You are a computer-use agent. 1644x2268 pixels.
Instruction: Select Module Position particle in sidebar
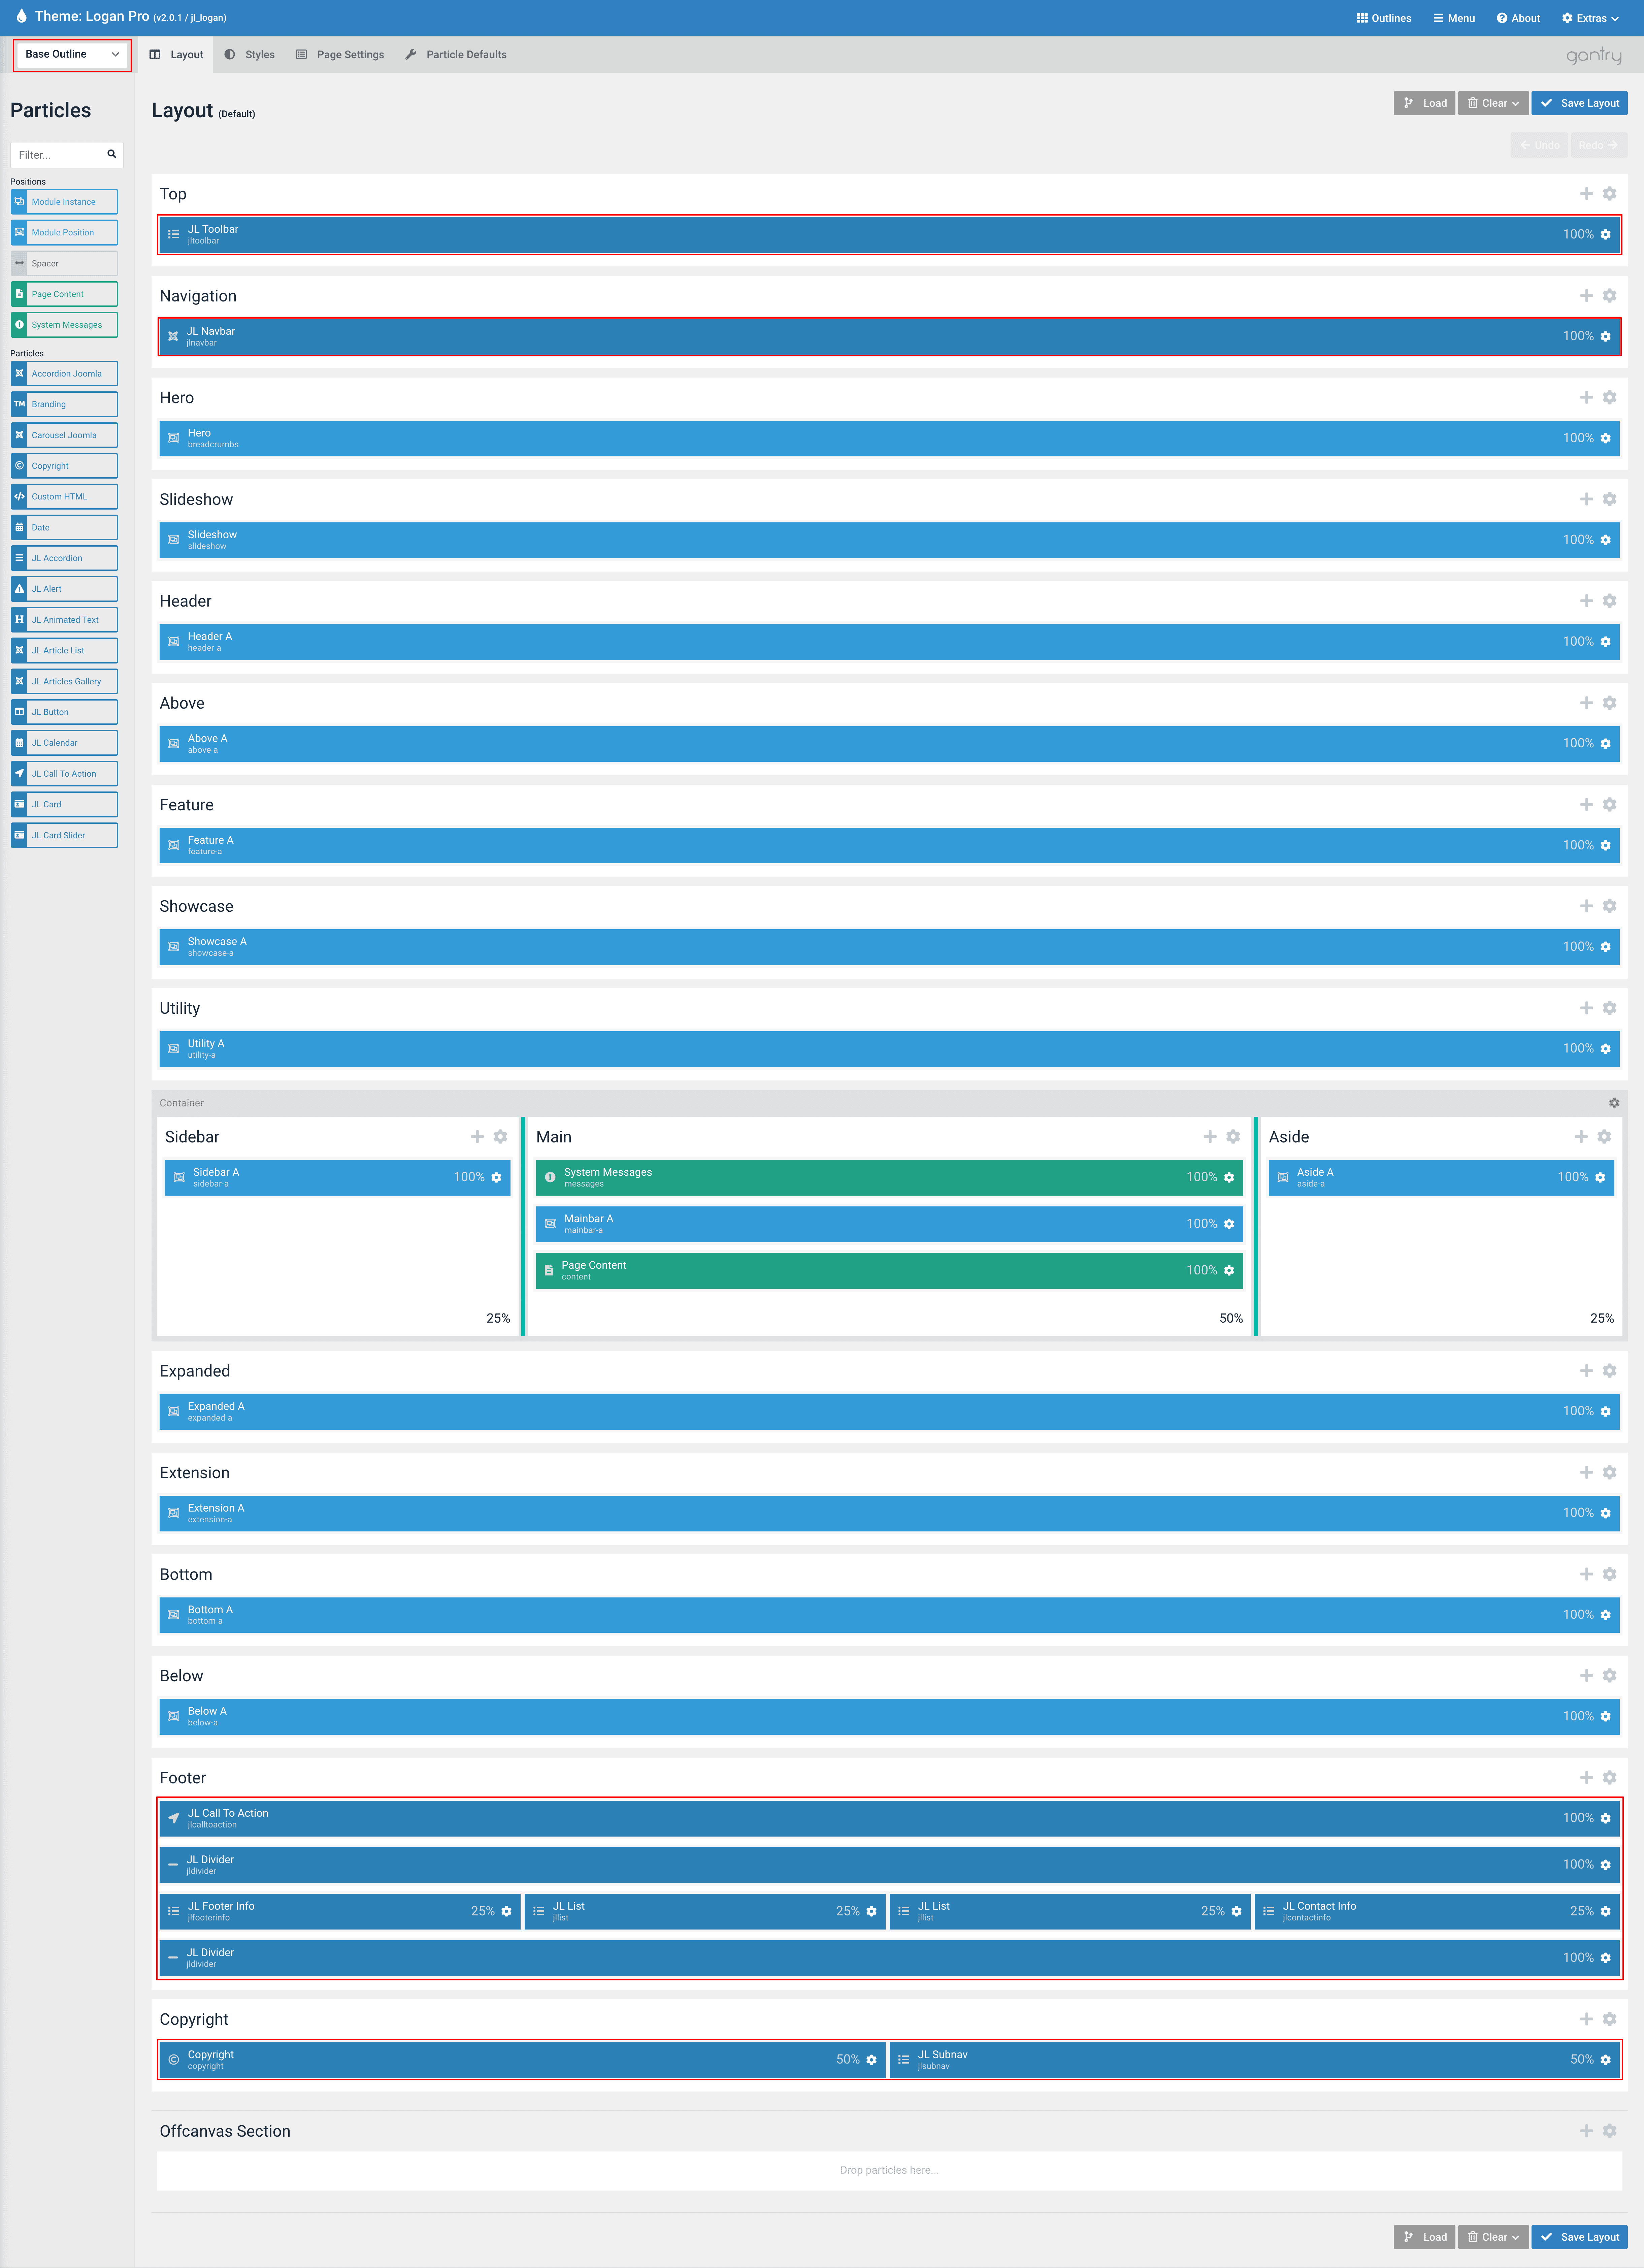click(x=64, y=233)
